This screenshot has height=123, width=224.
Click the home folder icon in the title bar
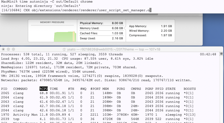click(x=64, y=49)
